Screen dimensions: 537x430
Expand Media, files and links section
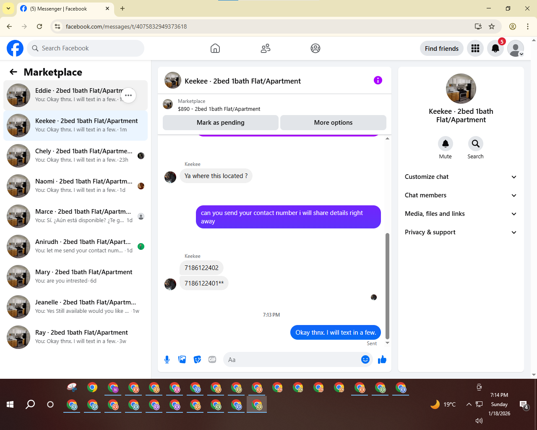click(461, 214)
